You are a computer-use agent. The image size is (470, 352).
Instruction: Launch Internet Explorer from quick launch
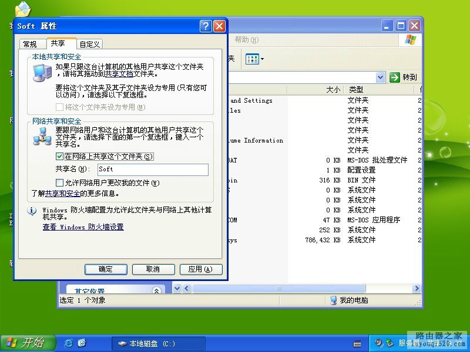[x=69, y=343]
